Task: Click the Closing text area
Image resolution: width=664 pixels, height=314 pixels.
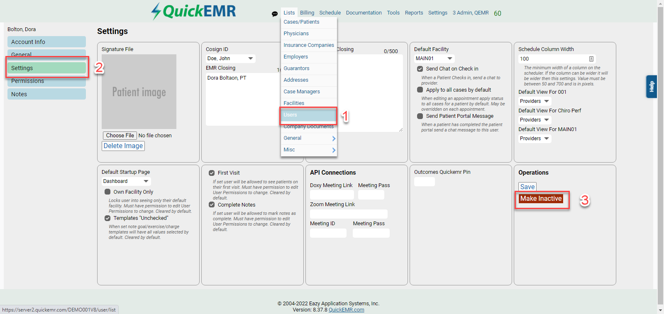Action: click(369, 93)
